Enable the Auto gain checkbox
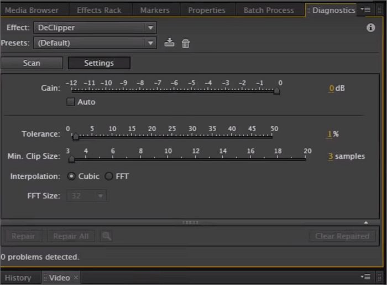The image size is (387, 285). tap(71, 102)
